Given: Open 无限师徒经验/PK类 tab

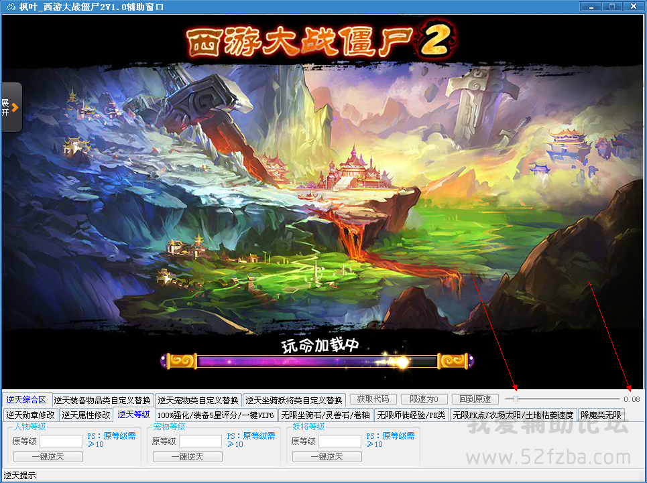Looking at the screenshot, I should coord(412,415).
